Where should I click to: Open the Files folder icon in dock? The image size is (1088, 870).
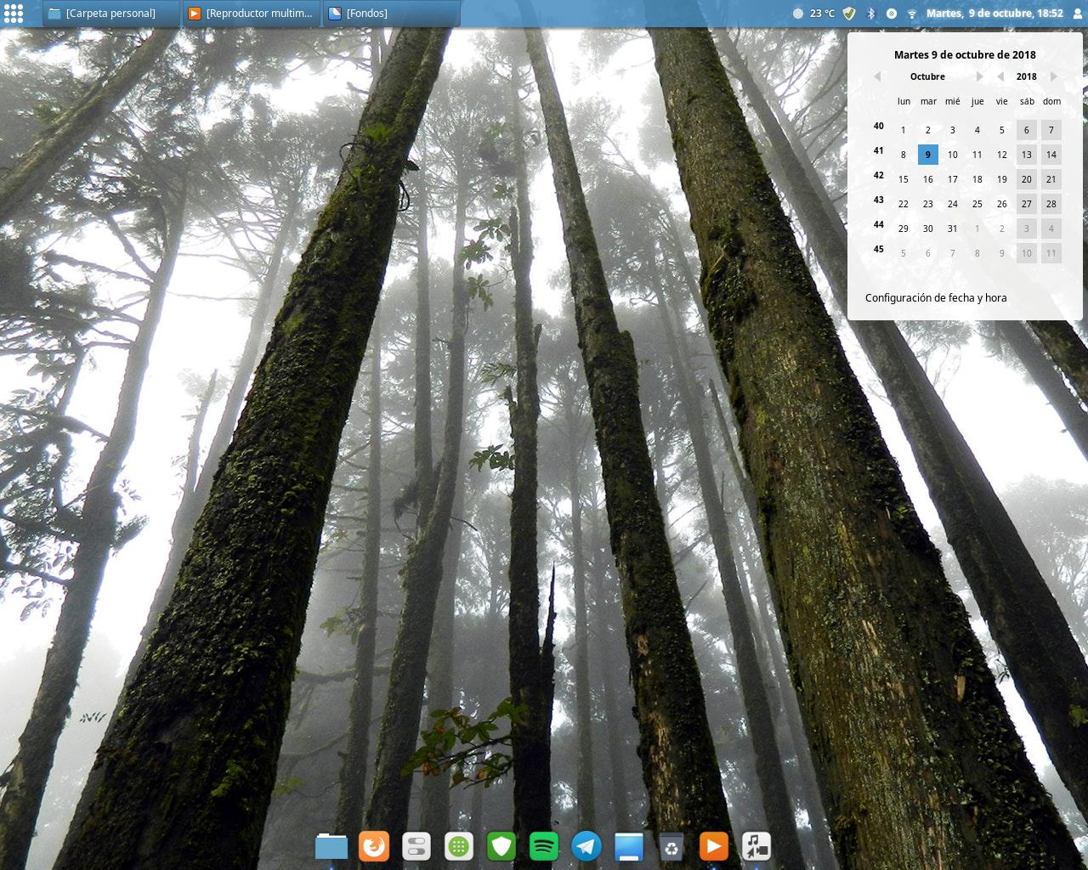point(331,846)
